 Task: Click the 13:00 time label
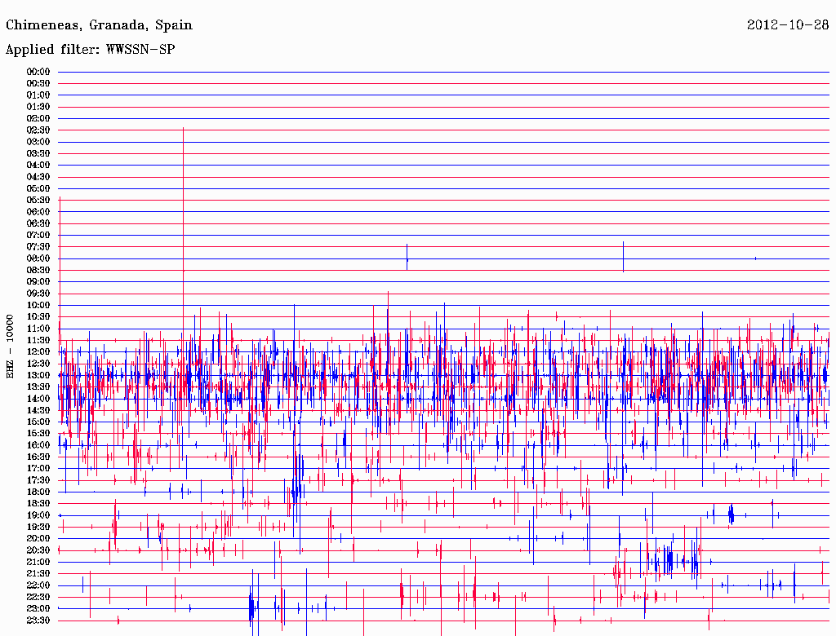(38, 375)
